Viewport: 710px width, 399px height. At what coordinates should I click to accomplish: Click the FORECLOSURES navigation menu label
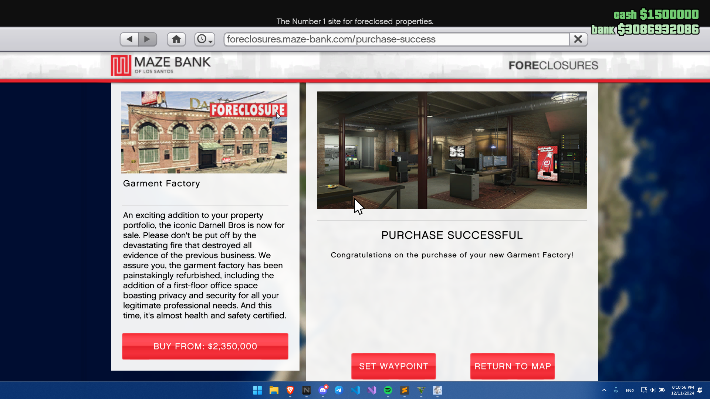(553, 65)
